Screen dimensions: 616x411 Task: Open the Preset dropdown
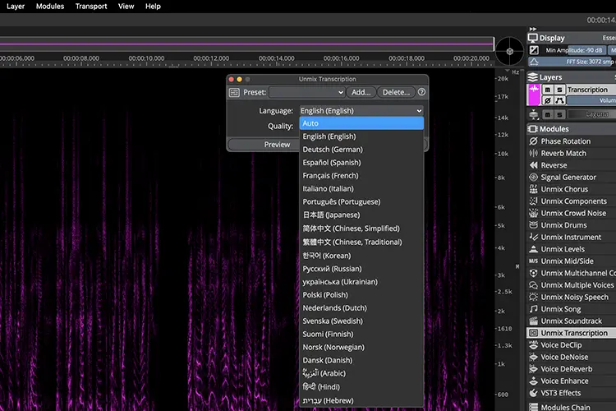pos(307,92)
